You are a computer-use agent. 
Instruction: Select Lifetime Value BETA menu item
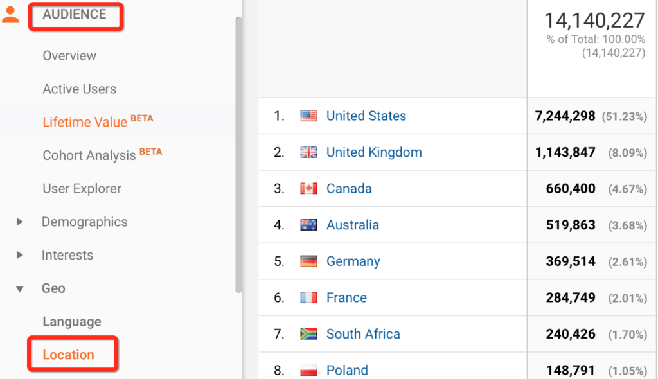pos(98,121)
